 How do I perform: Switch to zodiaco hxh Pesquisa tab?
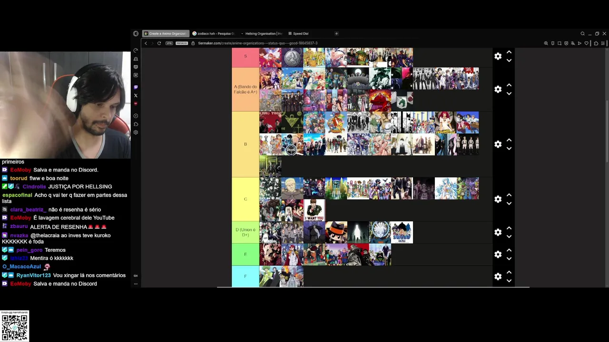[214, 34]
